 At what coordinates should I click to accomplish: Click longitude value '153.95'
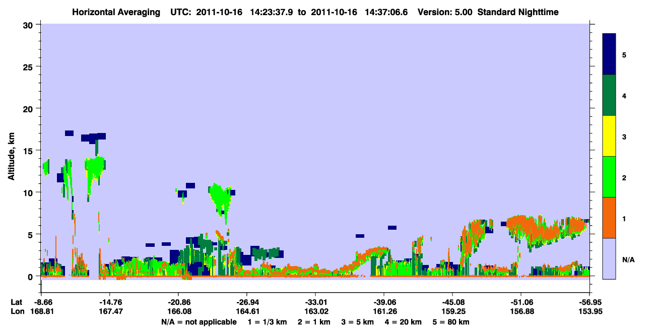[x=589, y=311]
